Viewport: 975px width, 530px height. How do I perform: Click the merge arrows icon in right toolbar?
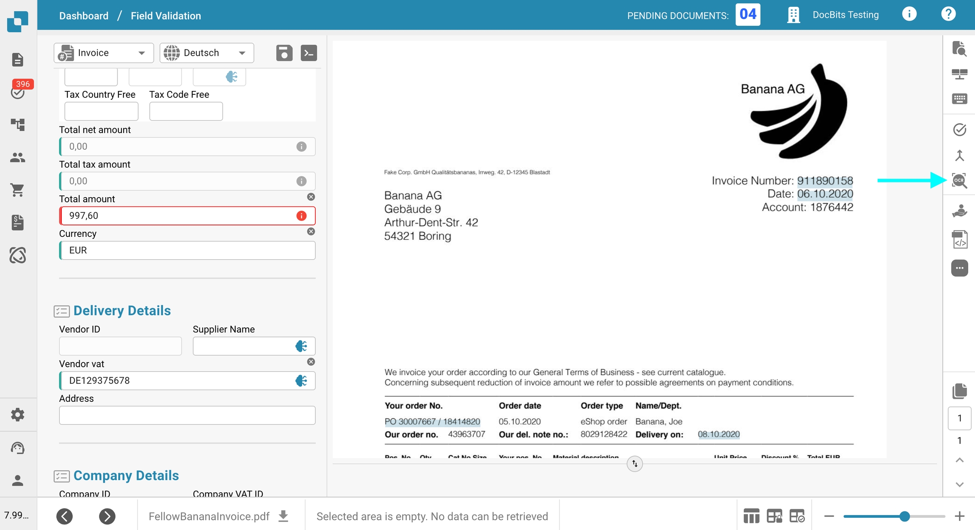pyautogui.click(x=959, y=155)
